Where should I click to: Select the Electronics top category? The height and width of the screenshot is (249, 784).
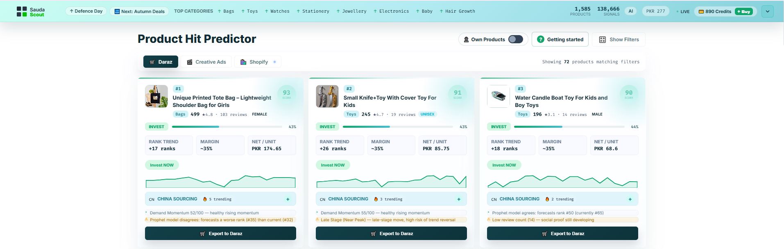tap(391, 11)
